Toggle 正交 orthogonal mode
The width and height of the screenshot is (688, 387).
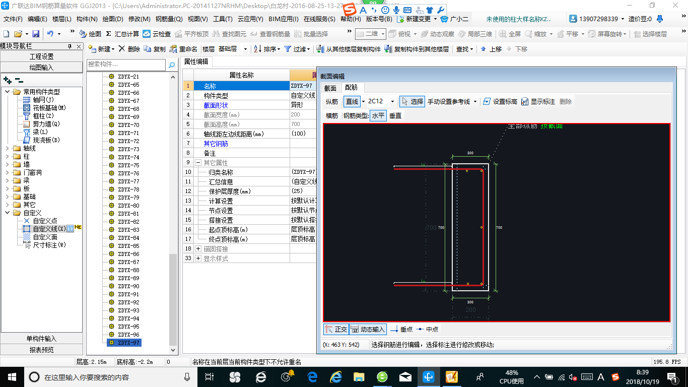coord(336,329)
